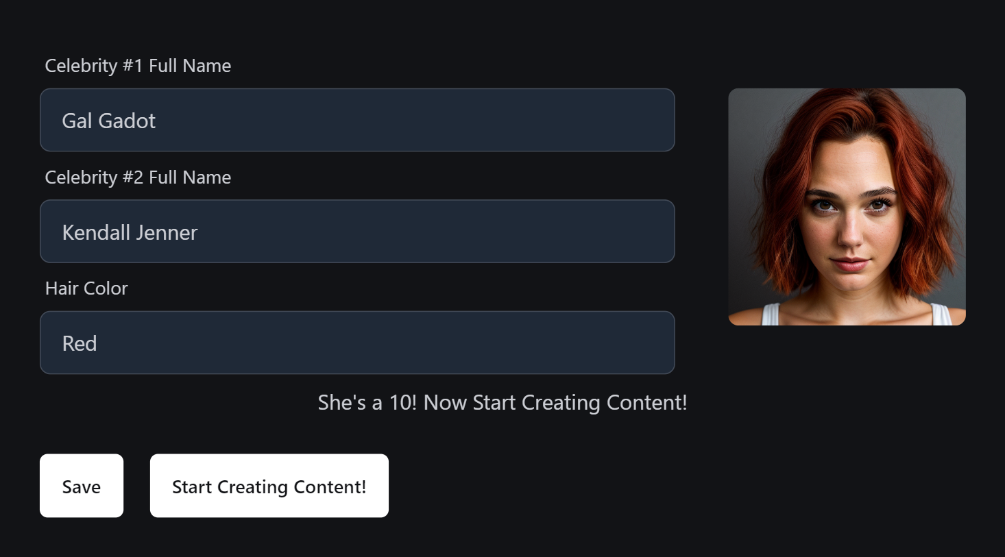Place cursor on the "Gal Gadot" text
Screen dimensions: 1005x557
pos(109,121)
